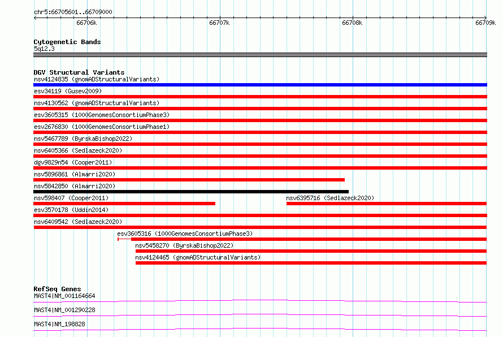Open esv2676830 (1000GenomesConsortiumPhase1) entry

[x=102, y=127]
